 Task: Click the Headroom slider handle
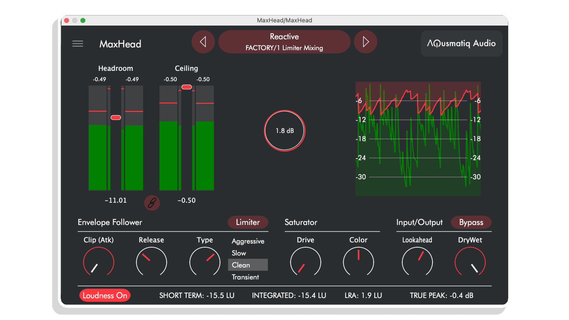click(116, 118)
